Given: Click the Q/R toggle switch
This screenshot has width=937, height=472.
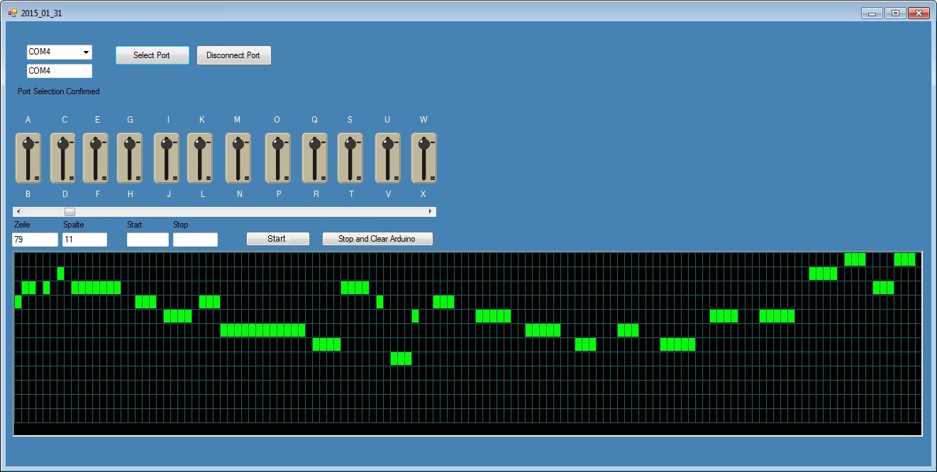Looking at the screenshot, I should pyautogui.click(x=315, y=158).
